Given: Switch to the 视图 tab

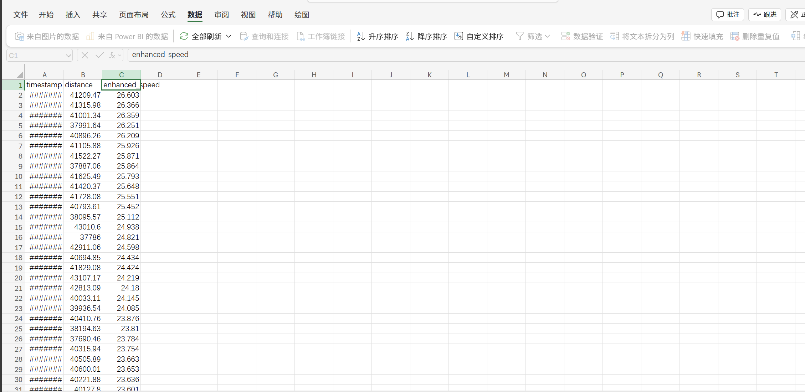Looking at the screenshot, I should click(248, 15).
